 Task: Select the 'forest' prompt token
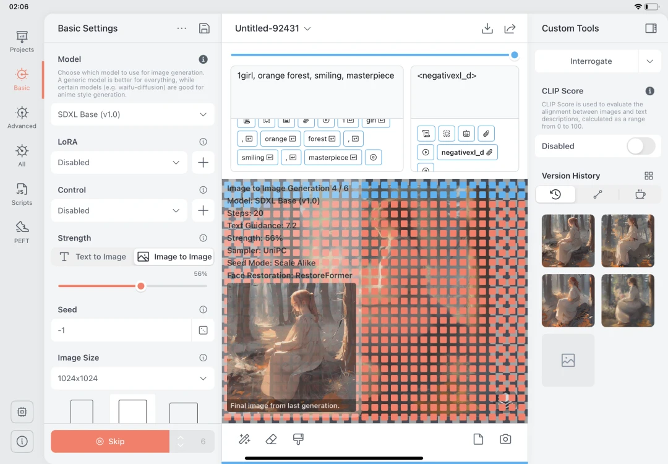(322, 139)
